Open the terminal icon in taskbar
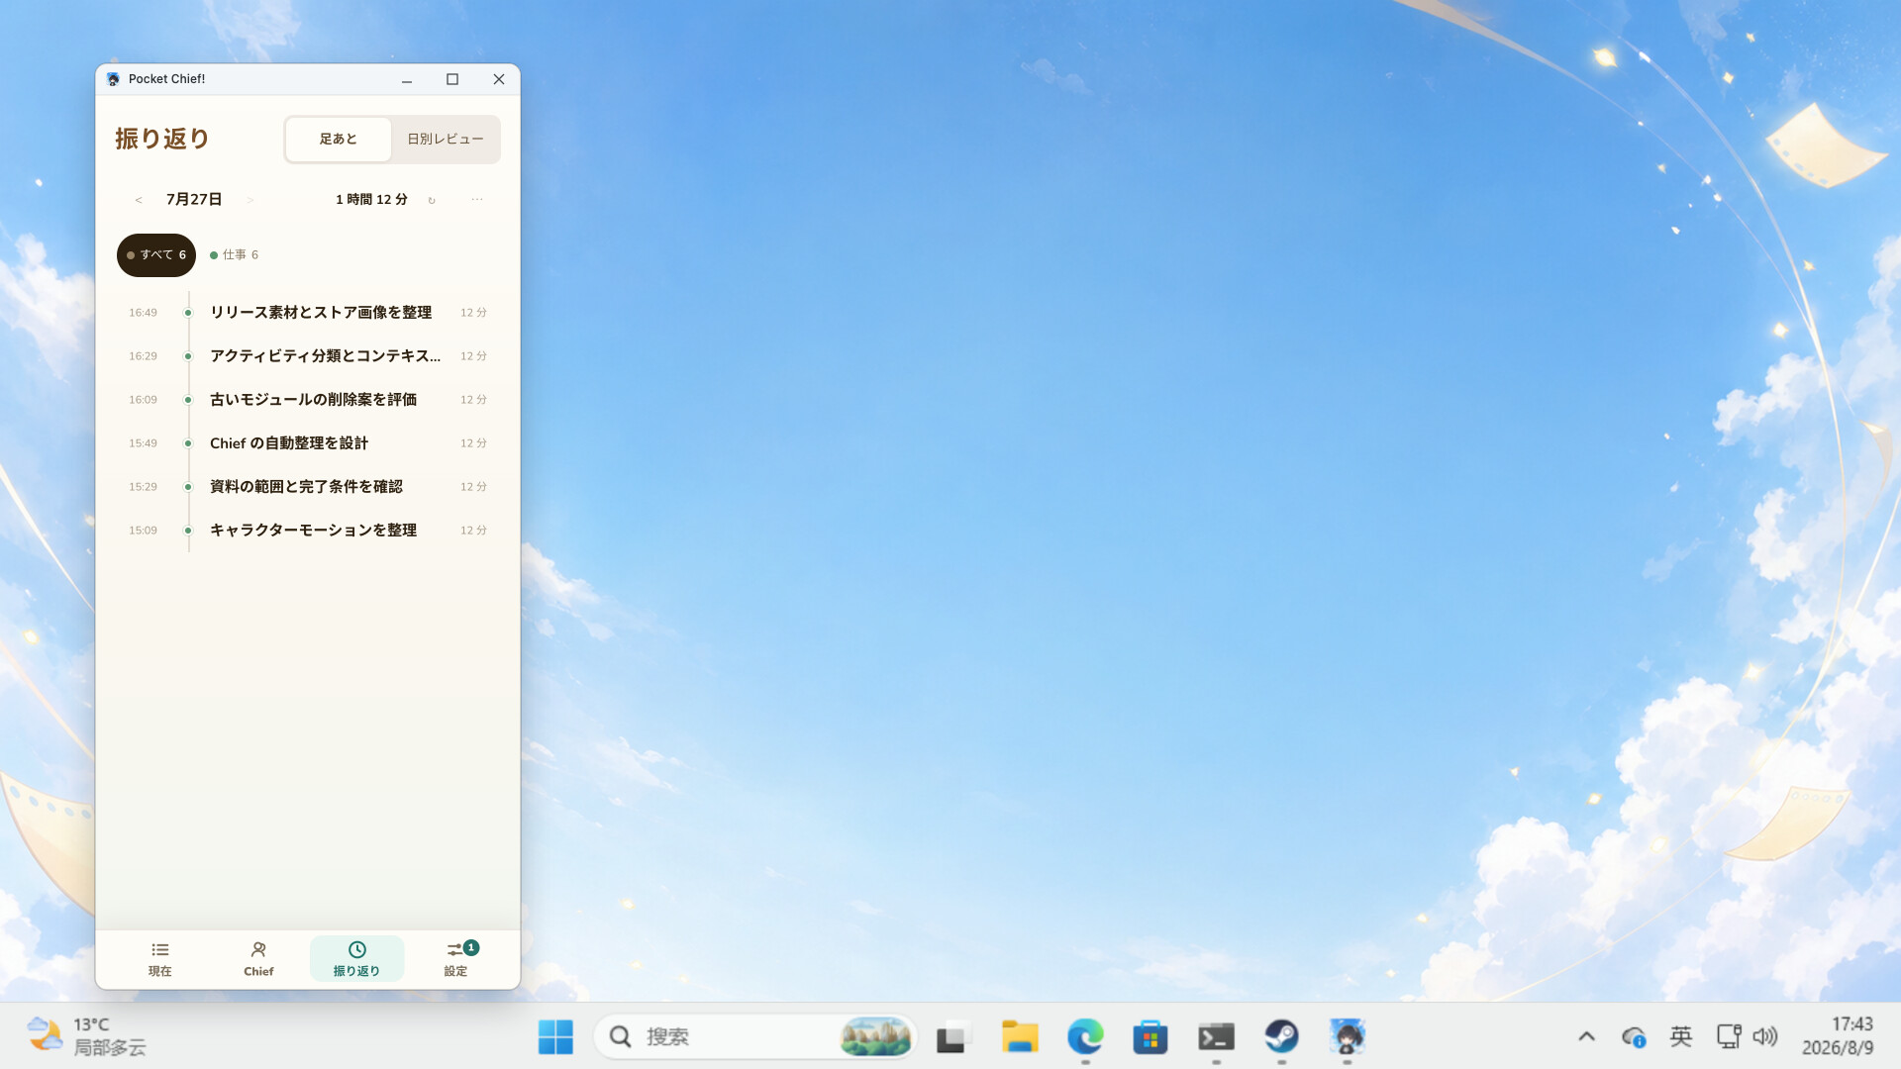Viewport: 1901px width, 1069px height. [1216, 1036]
